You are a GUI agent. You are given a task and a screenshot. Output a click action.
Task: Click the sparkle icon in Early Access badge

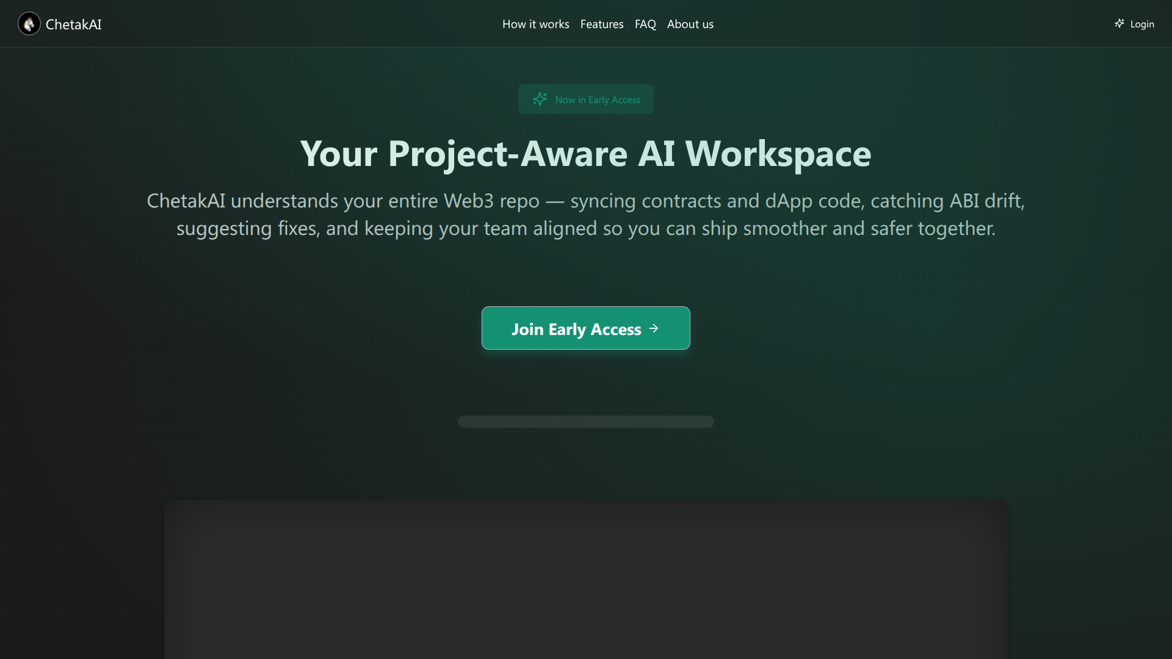540,99
